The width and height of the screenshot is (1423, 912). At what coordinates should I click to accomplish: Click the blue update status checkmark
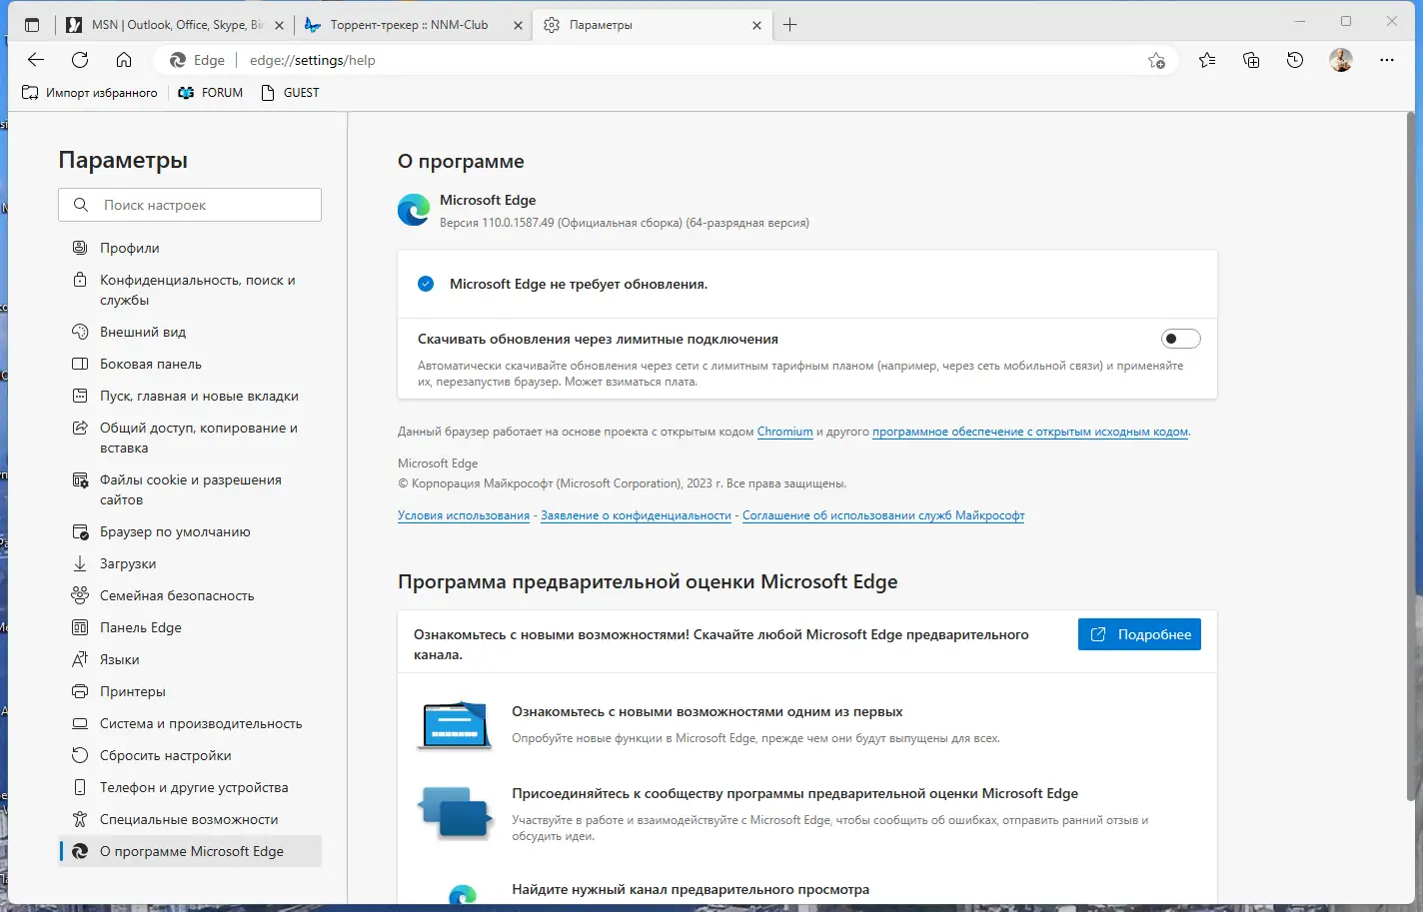click(x=426, y=284)
